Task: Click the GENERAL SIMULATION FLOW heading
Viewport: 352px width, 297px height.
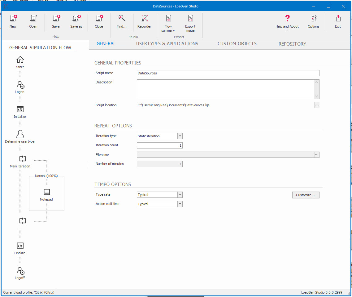Action: (40, 48)
